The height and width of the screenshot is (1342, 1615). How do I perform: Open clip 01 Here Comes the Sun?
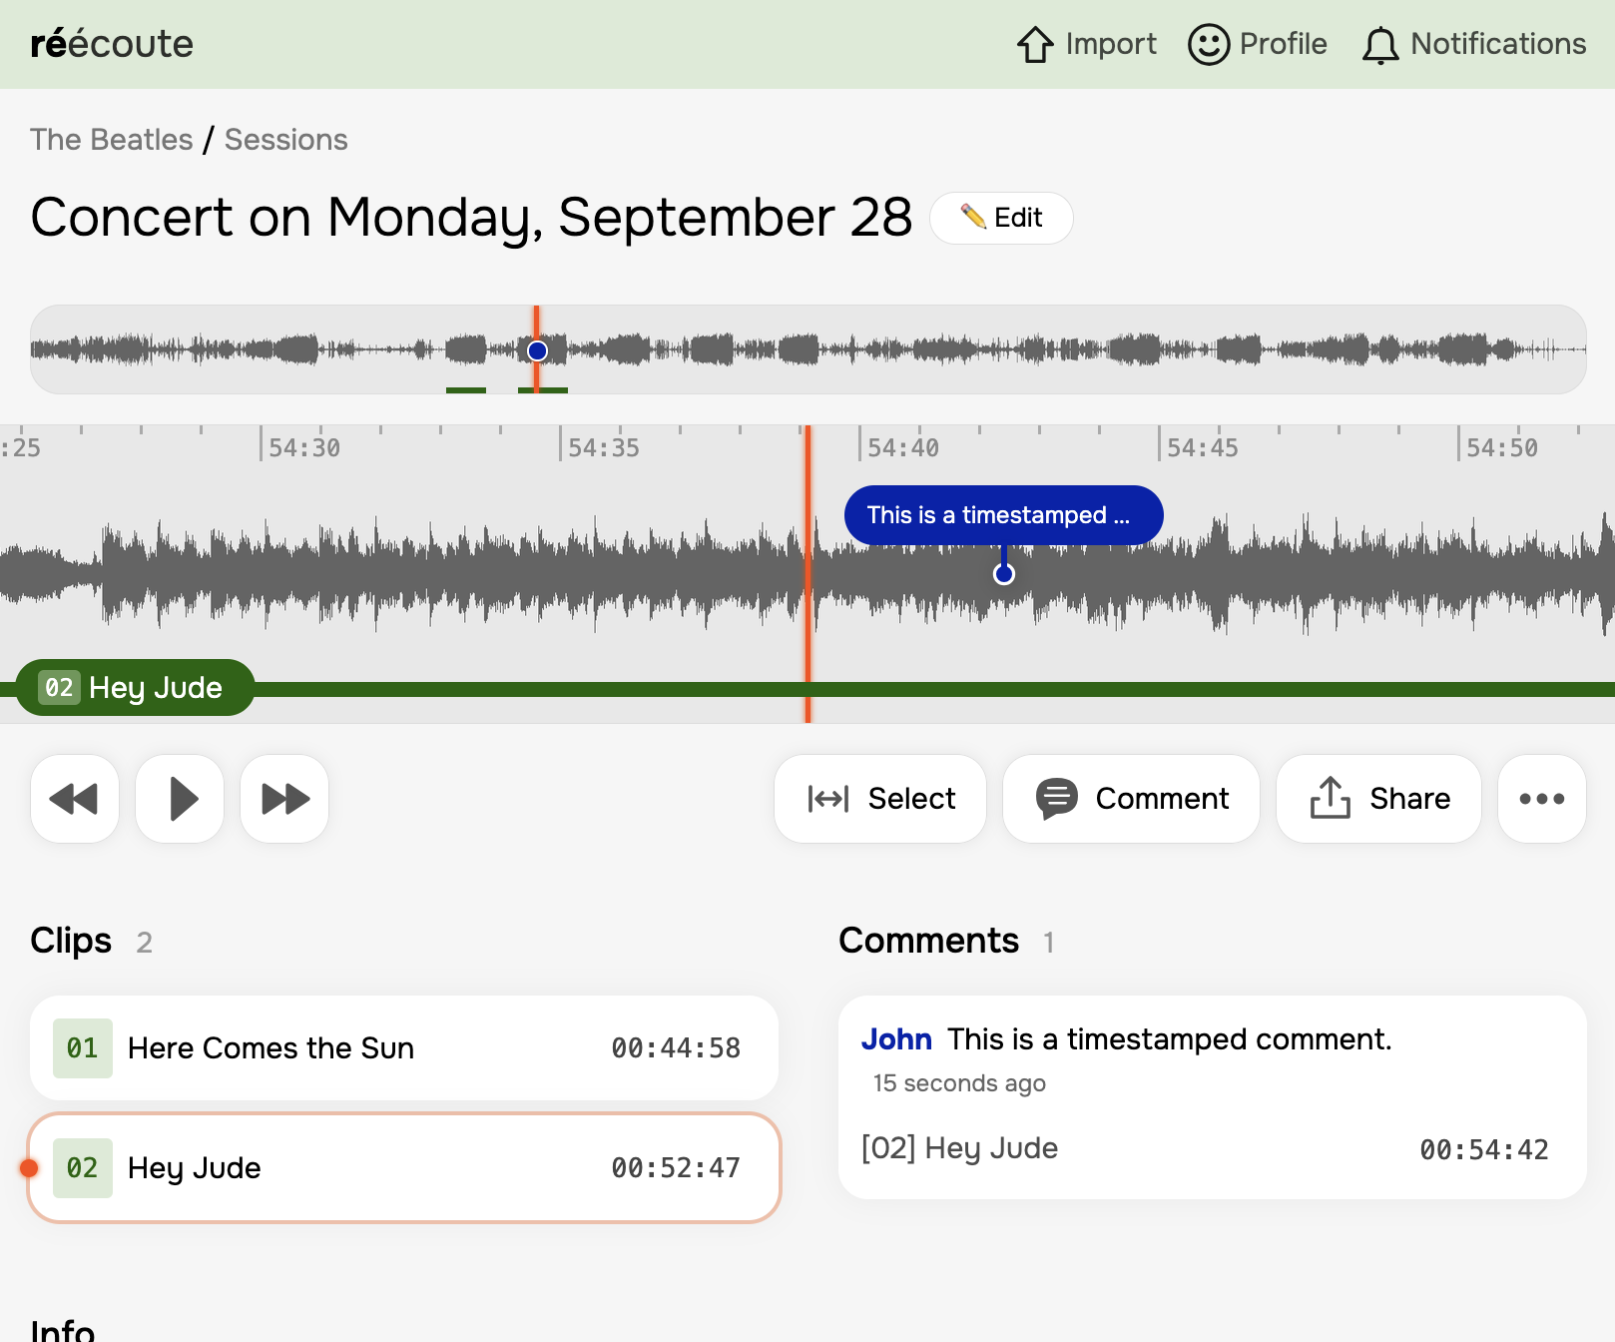coord(404,1048)
